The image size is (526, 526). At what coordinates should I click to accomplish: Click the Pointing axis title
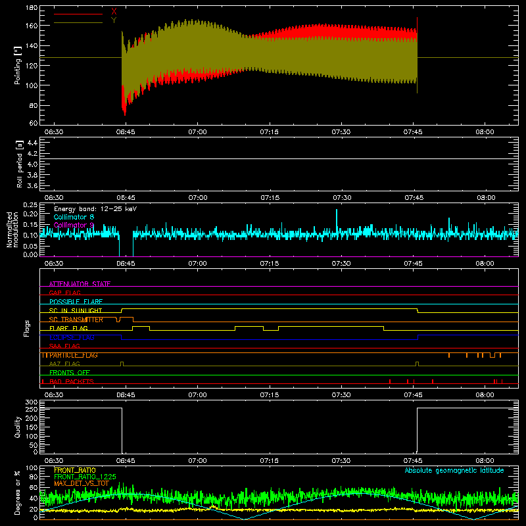point(18,65)
